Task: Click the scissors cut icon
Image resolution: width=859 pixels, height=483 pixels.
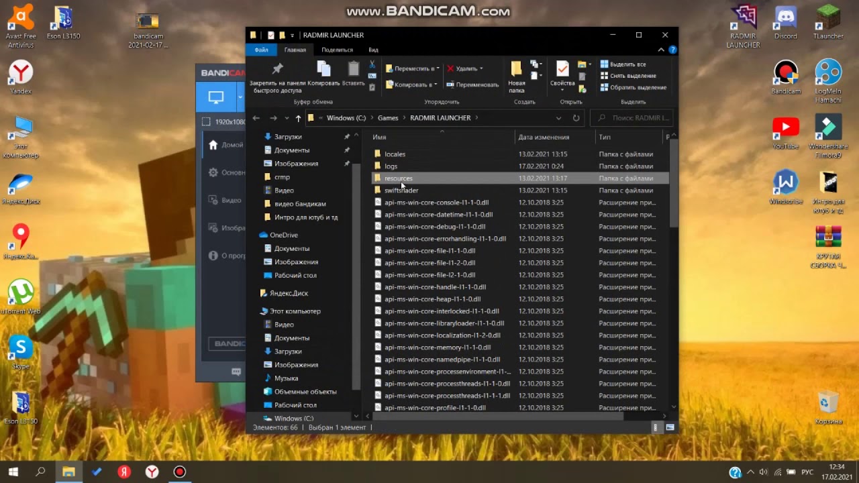Action: [372, 64]
